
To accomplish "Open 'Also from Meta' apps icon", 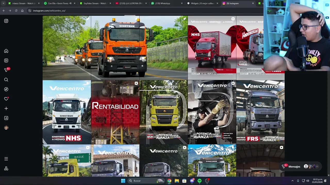I will (x=6, y=169).
